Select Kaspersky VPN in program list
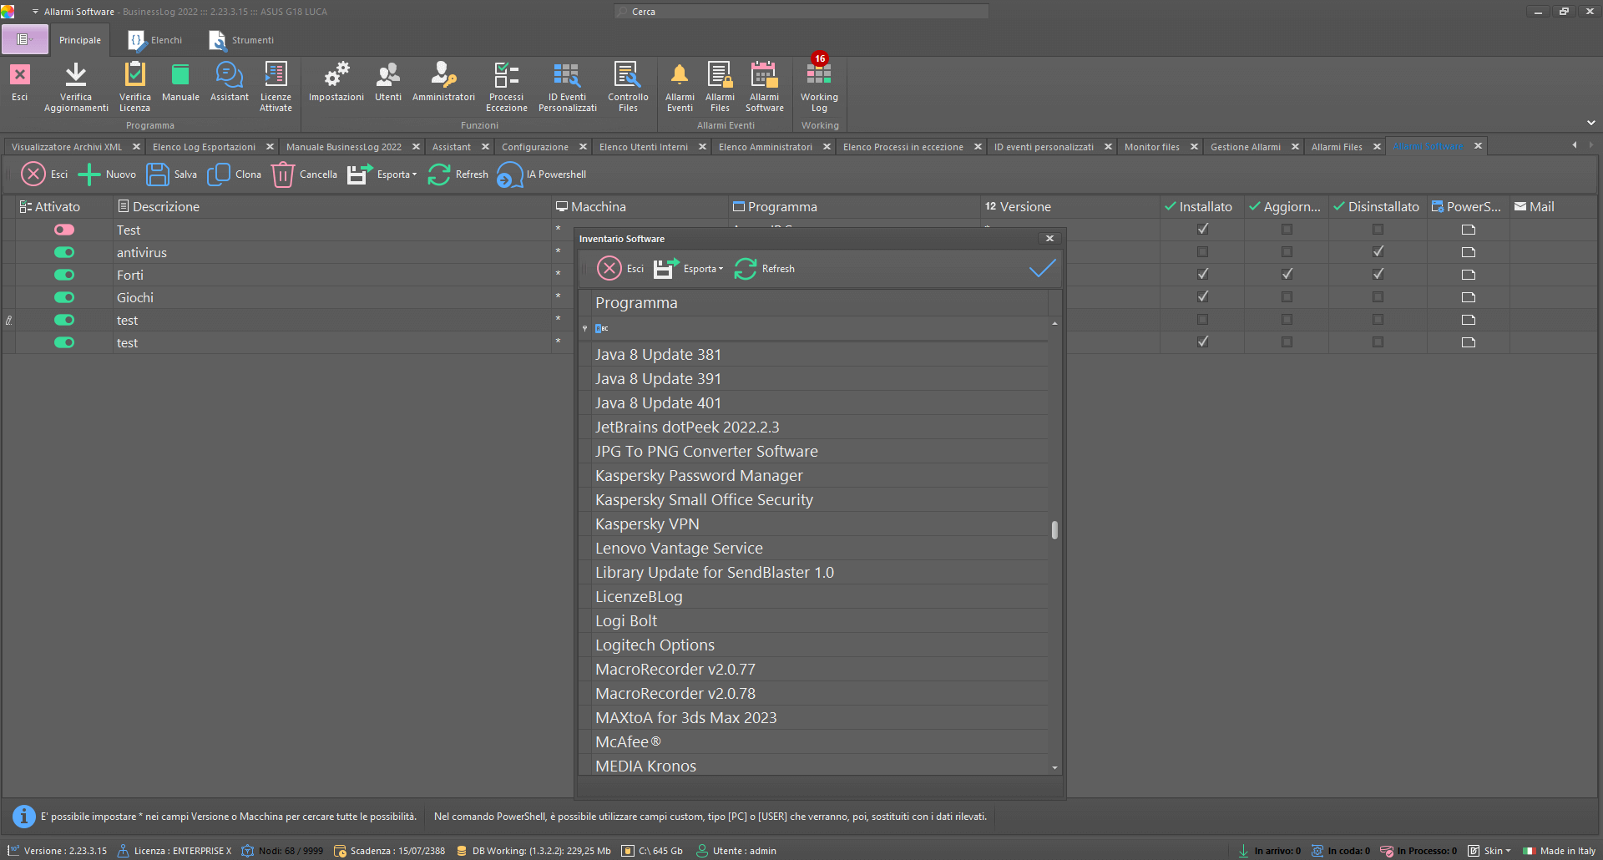The width and height of the screenshot is (1603, 860). [x=820, y=524]
